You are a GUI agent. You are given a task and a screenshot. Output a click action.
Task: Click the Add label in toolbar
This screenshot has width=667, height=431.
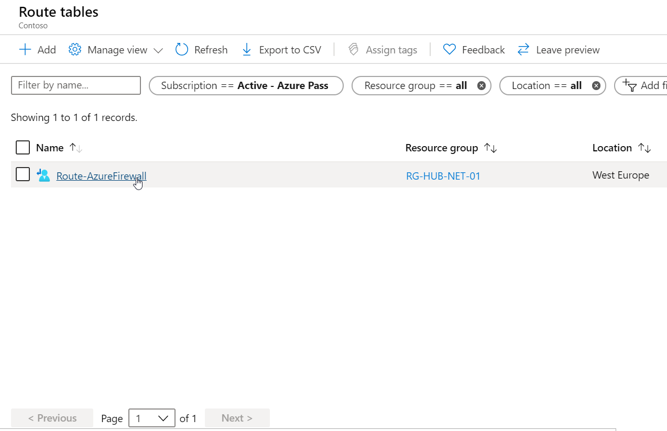click(47, 50)
